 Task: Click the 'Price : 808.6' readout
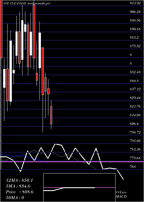tap(20, 192)
